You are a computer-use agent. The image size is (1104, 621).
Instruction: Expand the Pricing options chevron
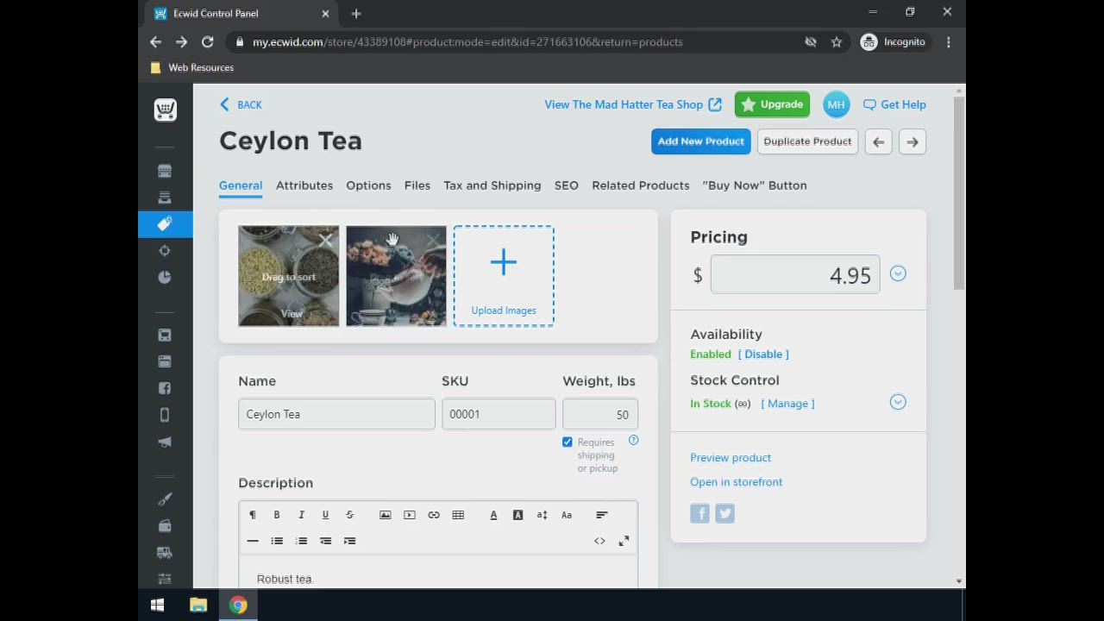[x=898, y=273]
